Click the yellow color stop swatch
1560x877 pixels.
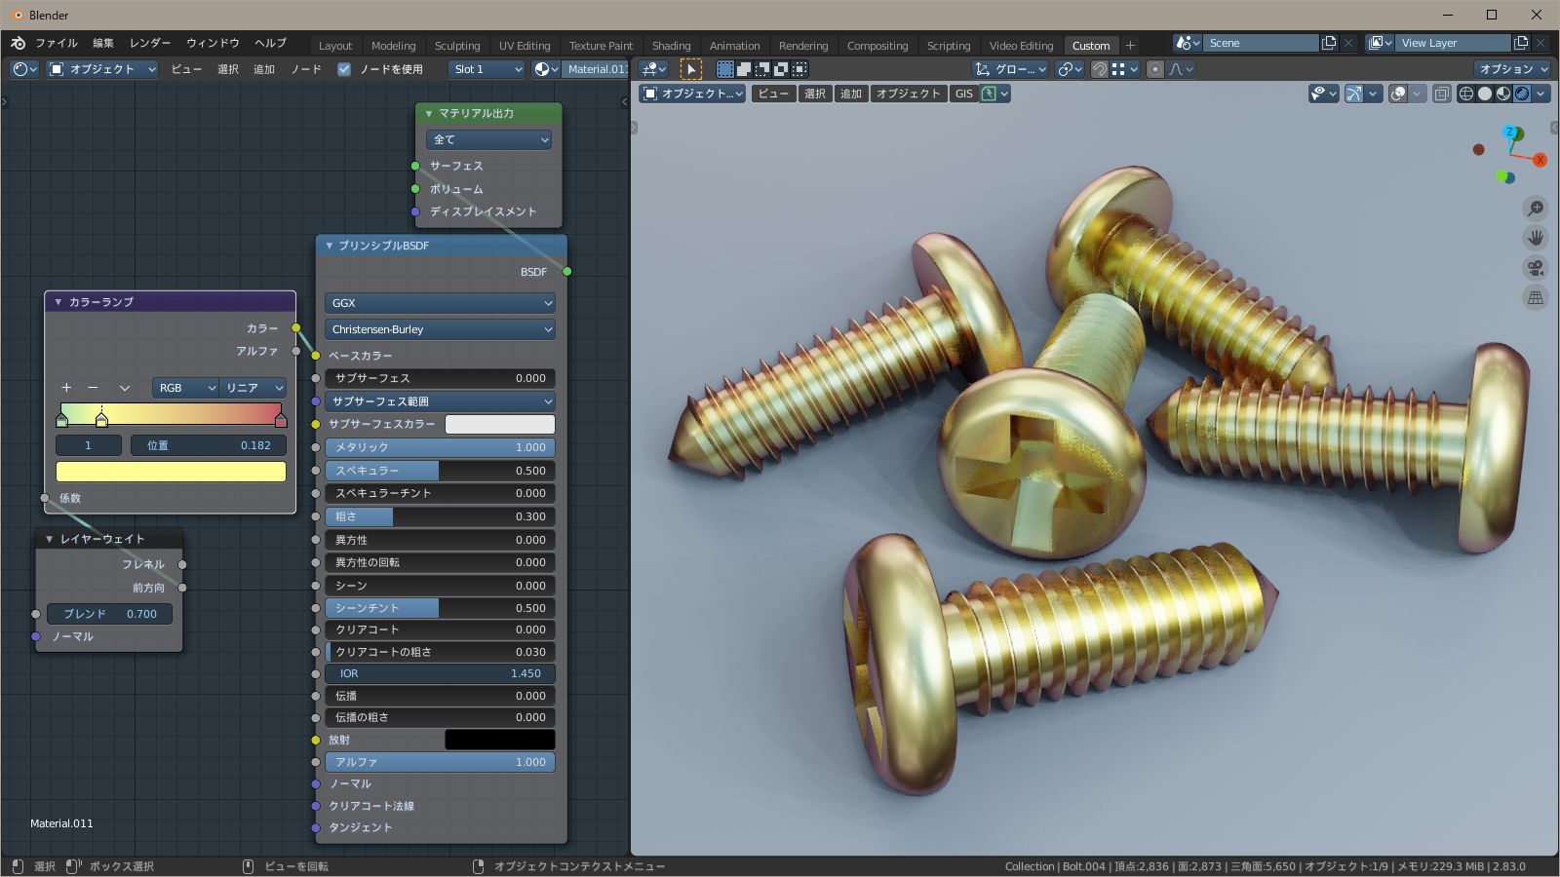click(x=171, y=472)
